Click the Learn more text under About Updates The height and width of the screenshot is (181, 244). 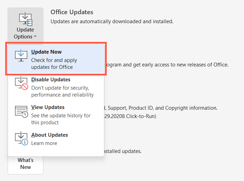44,143
